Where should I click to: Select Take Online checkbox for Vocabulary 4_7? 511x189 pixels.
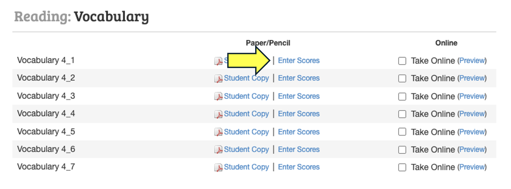point(402,168)
